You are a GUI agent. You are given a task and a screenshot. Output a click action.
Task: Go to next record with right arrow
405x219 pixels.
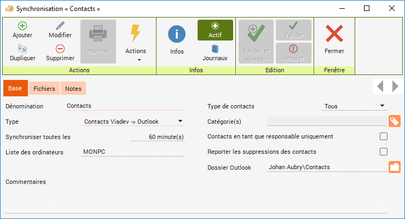point(395,86)
